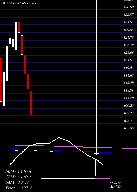Click the 133.97 price axis label
The height and width of the screenshot is (192, 137).
[129, 15]
